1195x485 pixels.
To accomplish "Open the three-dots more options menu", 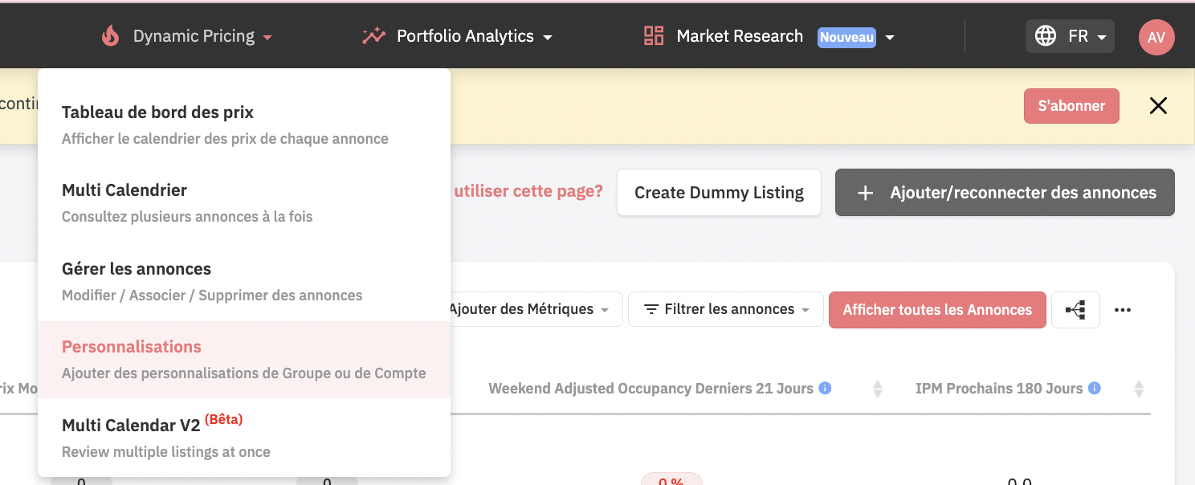I will 1123,310.
